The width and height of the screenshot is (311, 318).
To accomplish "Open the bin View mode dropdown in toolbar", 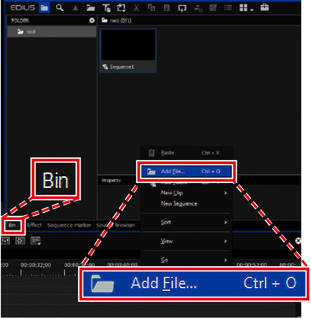I will (x=244, y=8).
